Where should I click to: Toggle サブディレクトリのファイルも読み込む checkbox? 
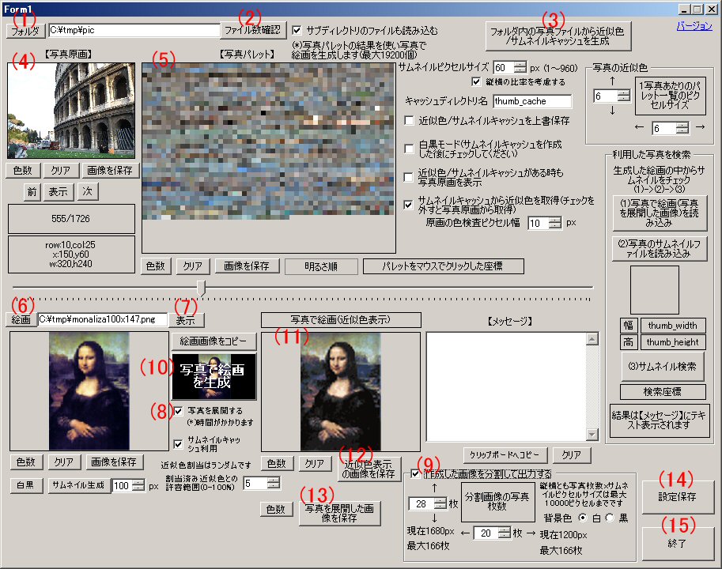[x=297, y=30]
